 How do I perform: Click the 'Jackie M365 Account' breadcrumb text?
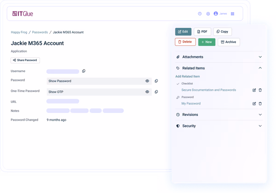(x=68, y=32)
